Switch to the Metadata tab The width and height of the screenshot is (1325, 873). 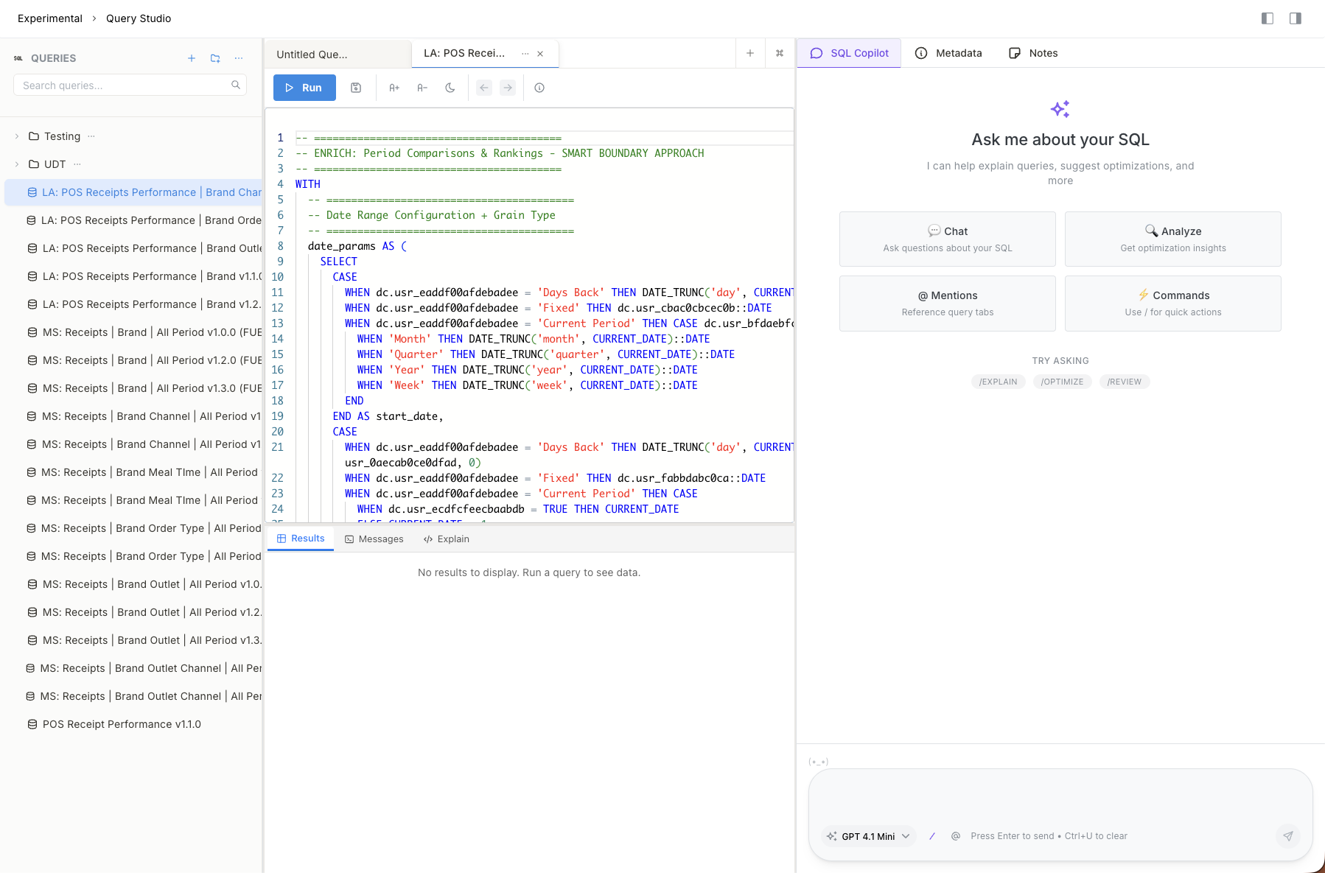tap(948, 53)
